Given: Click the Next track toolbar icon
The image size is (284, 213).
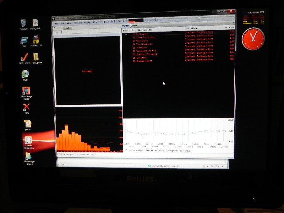Looking at the screenshot, I should pos(119,21).
